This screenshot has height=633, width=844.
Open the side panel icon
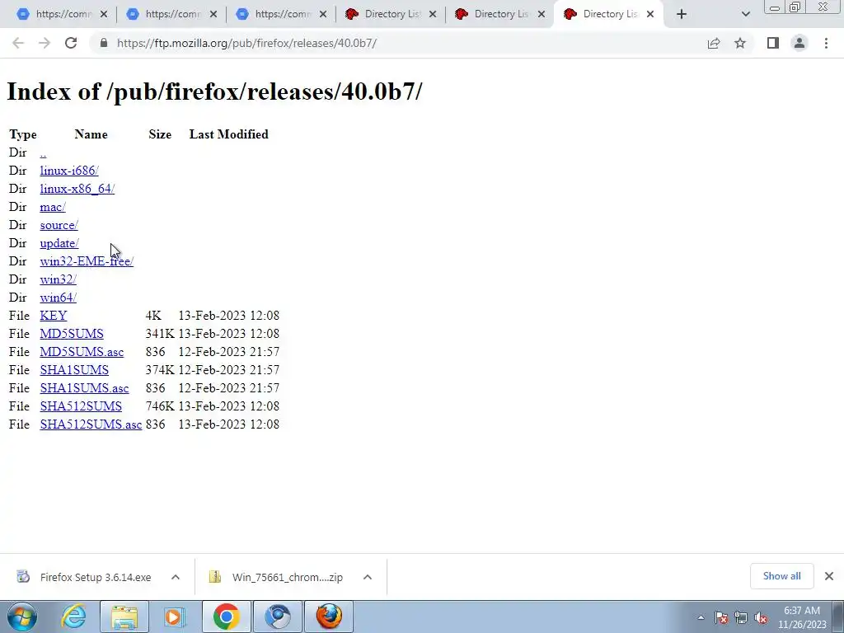pos(773,43)
